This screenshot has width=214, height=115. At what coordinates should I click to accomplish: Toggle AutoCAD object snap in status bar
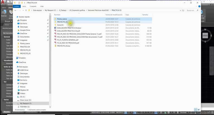pos(156,112)
